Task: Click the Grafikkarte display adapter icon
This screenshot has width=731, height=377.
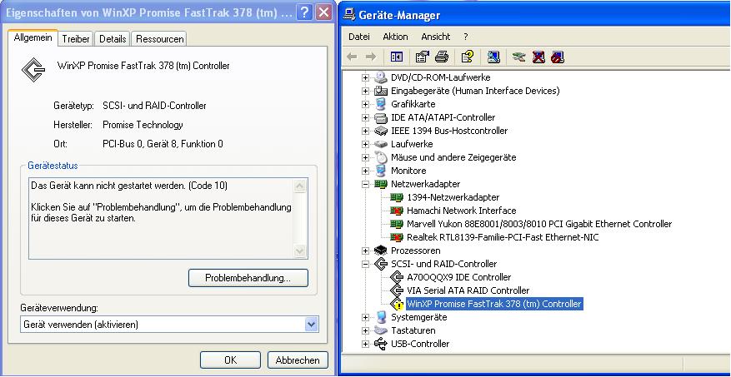Action: coord(381,104)
